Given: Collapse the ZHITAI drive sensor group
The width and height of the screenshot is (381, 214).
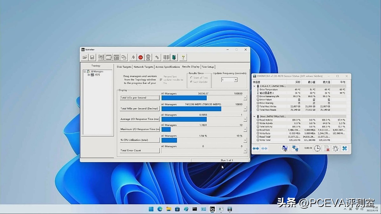Looking at the screenshot, I should 254,116.
